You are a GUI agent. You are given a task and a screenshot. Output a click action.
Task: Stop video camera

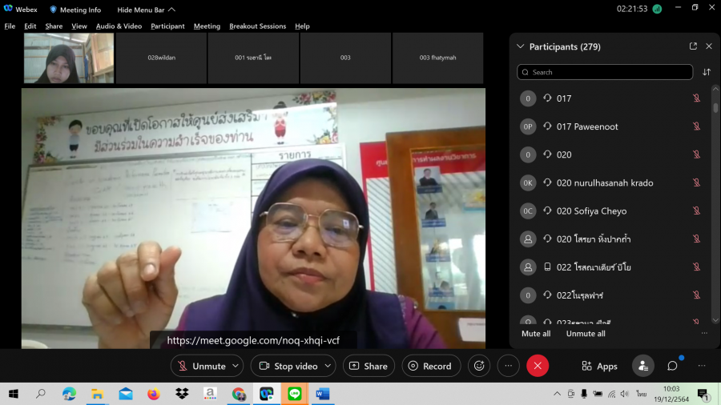(x=288, y=366)
